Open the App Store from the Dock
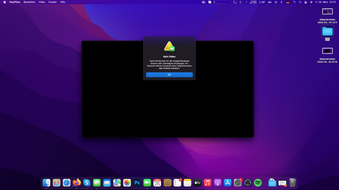 [x=228, y=183]
